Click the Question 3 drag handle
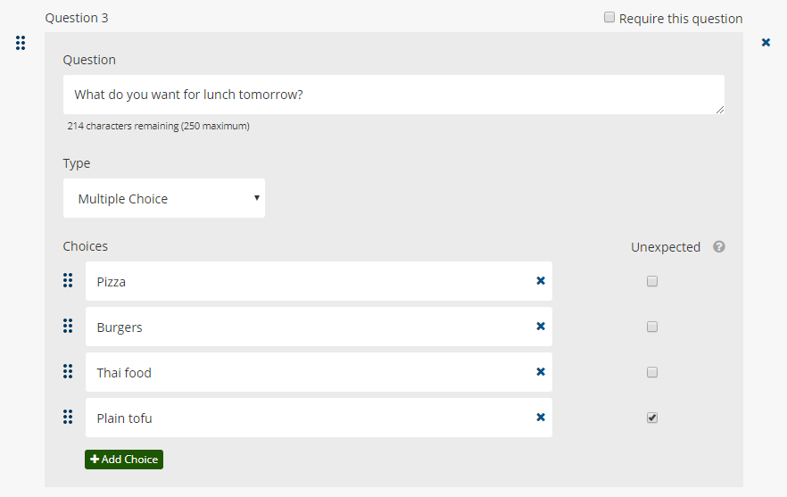Viewport: 787px width, 497px height. tap(20, 43)
